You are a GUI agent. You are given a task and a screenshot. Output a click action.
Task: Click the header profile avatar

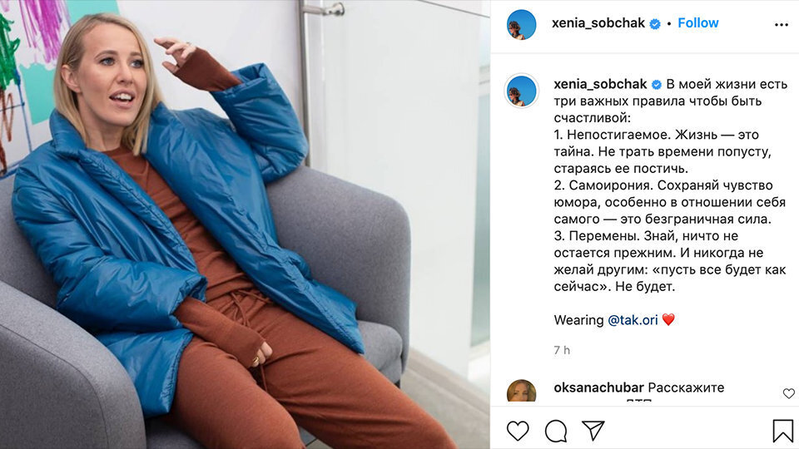tap(521, 24)
